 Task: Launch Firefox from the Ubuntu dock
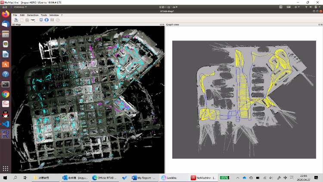pyautogui.click(x=6, y=14)
